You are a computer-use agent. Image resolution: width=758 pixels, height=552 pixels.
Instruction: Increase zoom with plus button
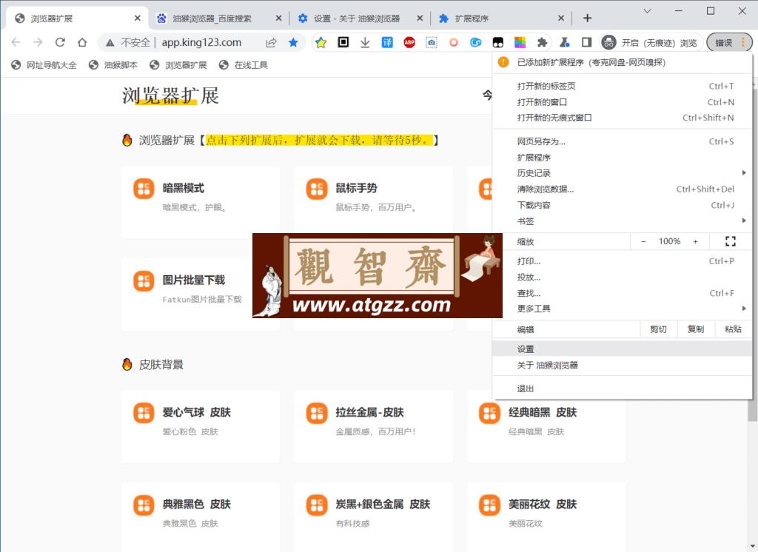(695, 241)
